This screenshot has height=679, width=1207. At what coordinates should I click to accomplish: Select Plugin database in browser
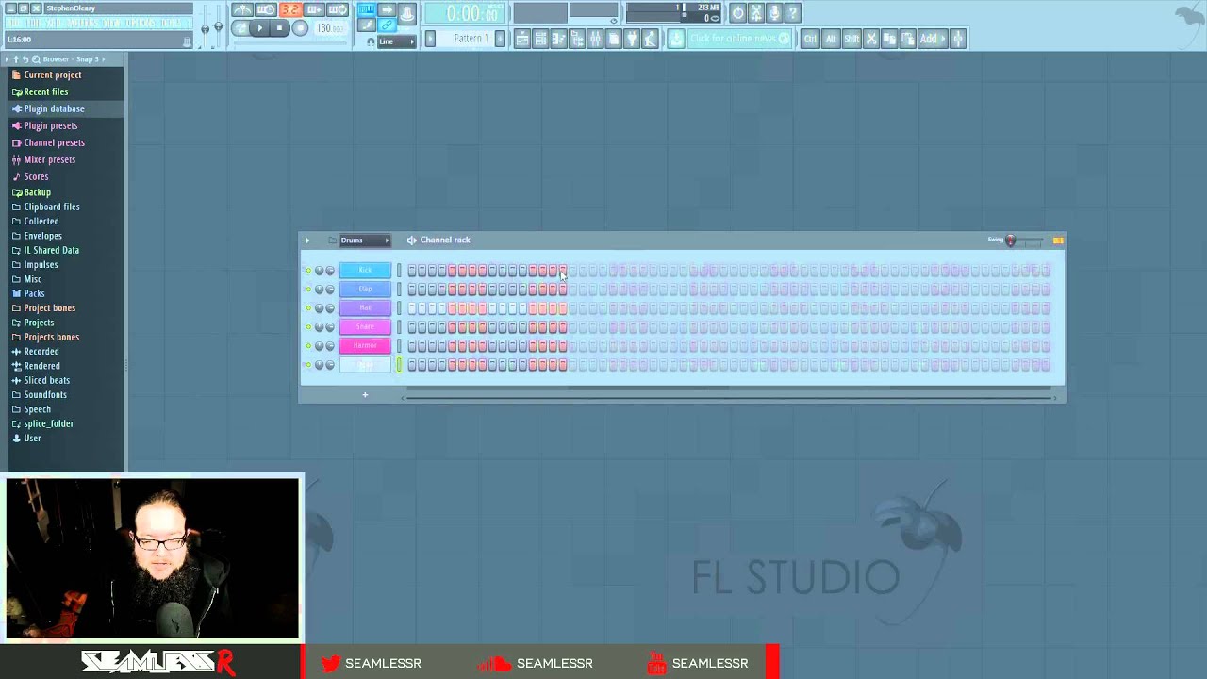pos(54,108)
